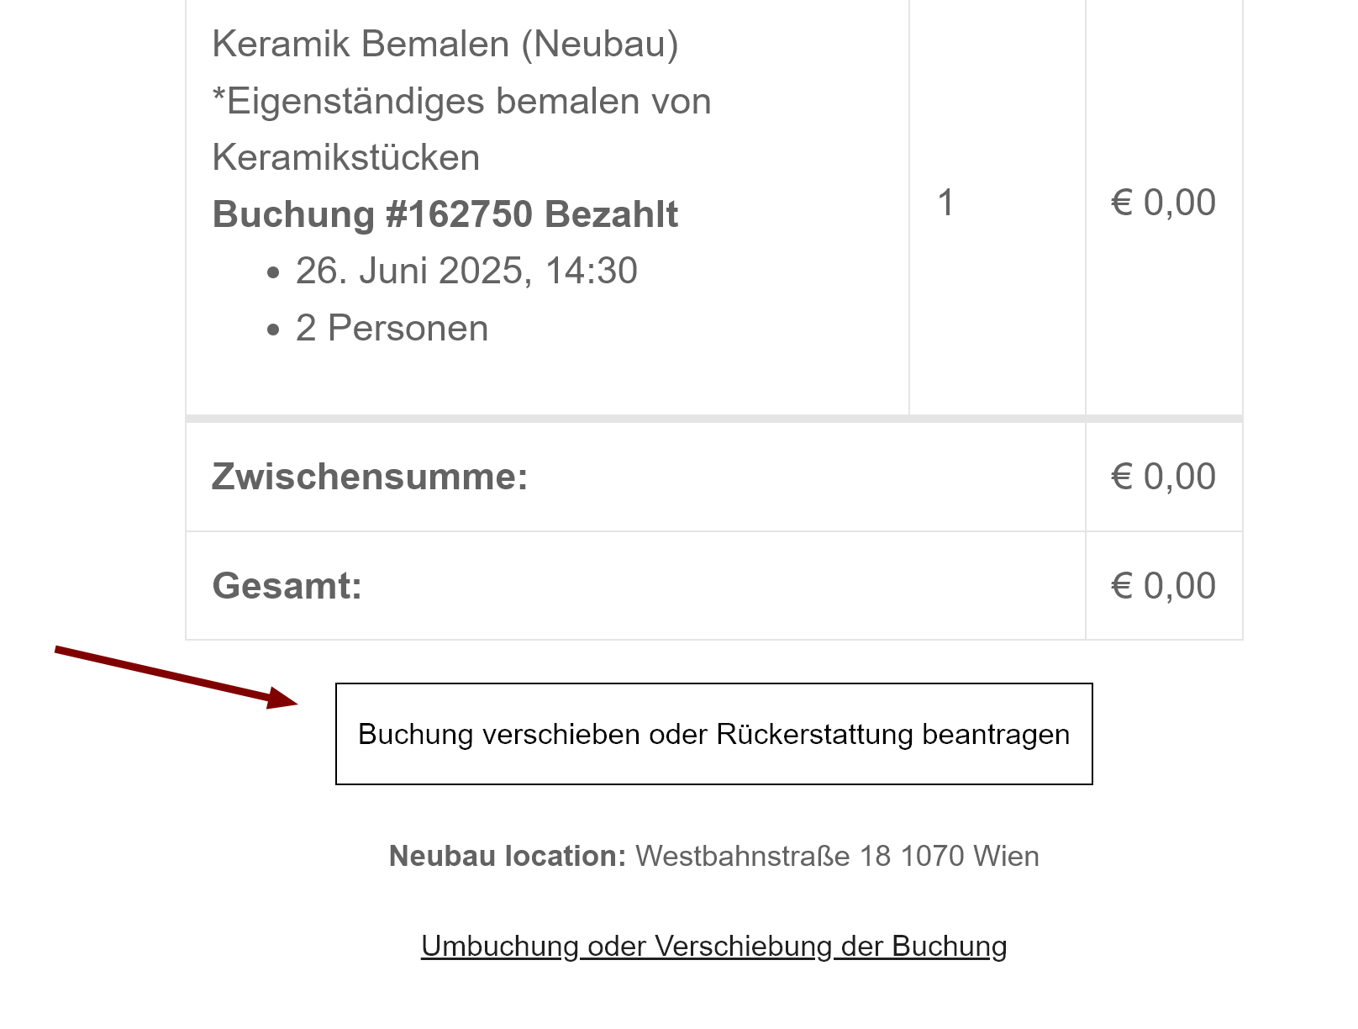Select the Keramik Bemalen (Neubau) product title
The image size is (1358, 1029).
click(445, 44)
